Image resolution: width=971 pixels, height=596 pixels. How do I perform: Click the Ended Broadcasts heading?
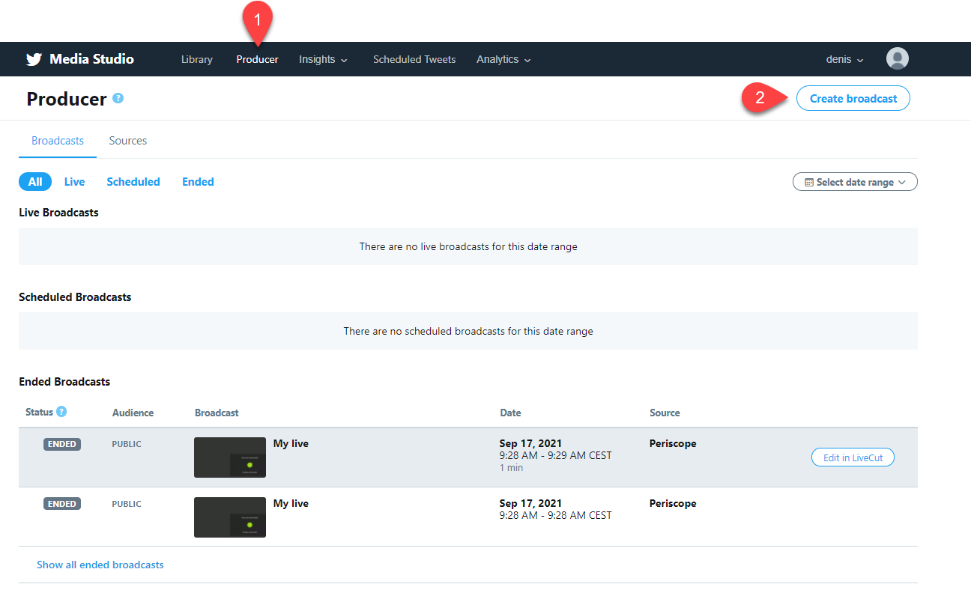click(x=64, y=382)
